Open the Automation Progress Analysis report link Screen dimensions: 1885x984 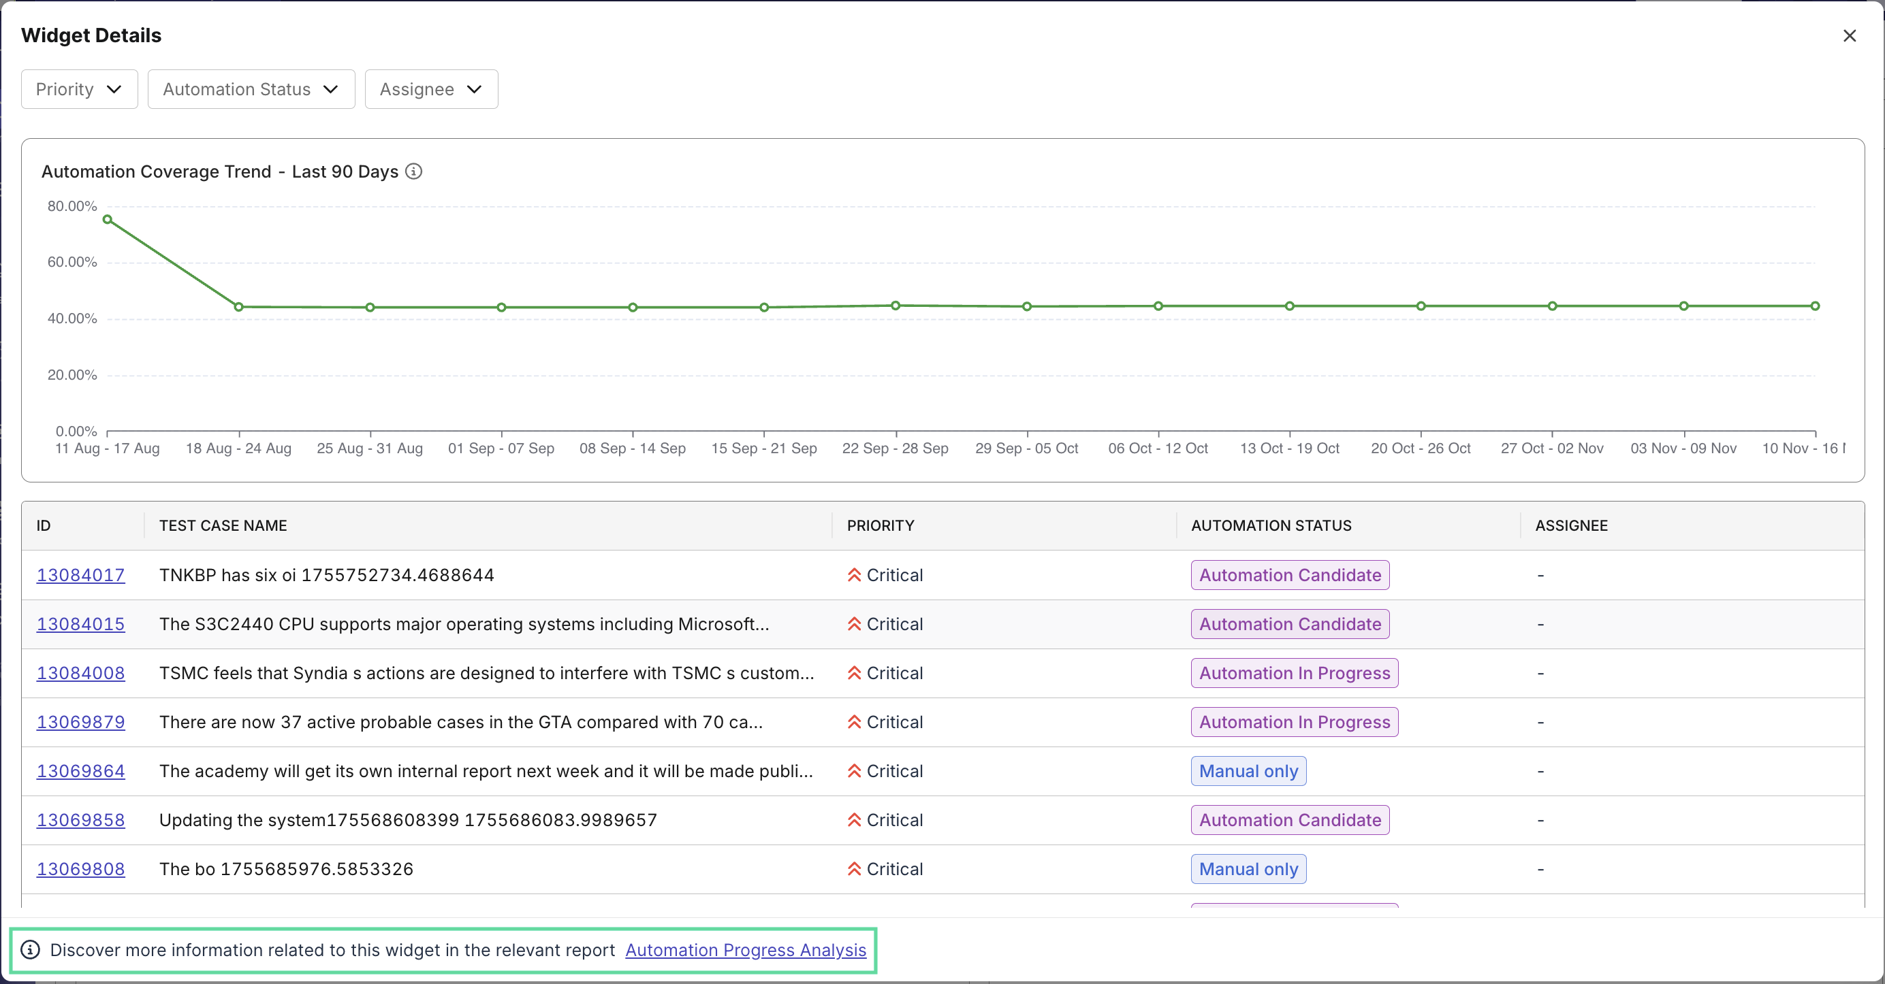[x=746, y=950]
